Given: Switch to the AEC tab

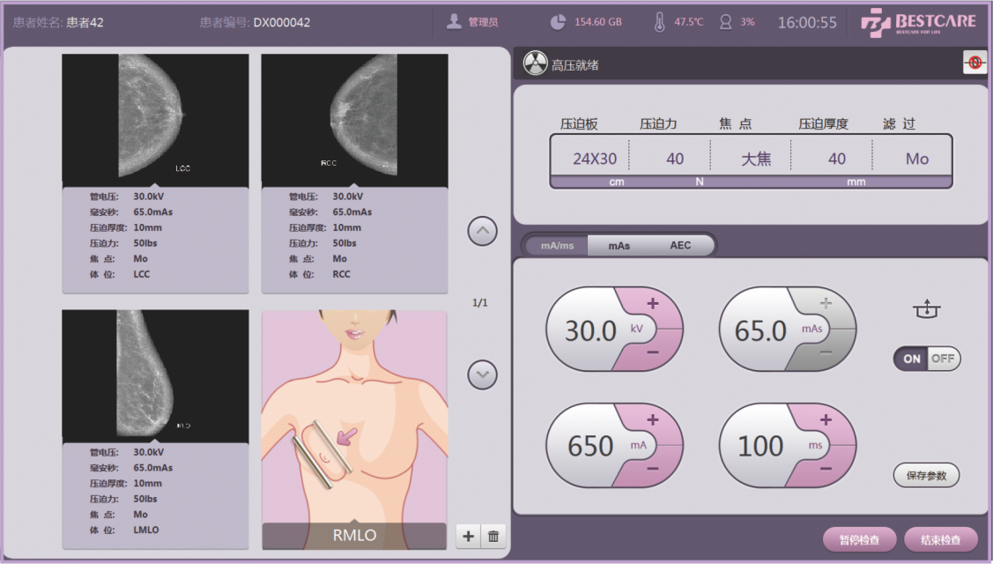Looking at the screenshot, I should click(x=680, y=246).
